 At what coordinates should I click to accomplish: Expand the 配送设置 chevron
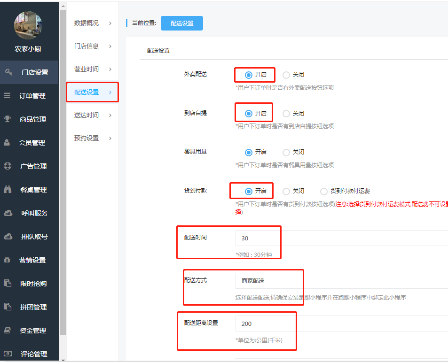click(110, 92)
